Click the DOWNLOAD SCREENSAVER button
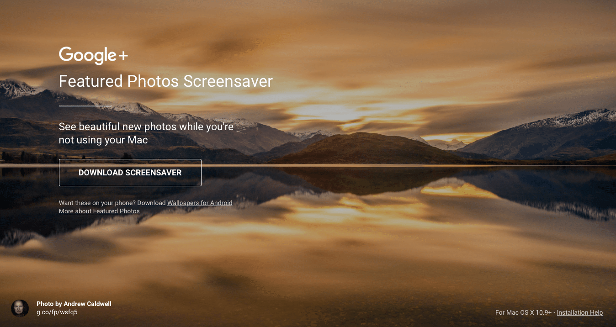Viewport: 616px width, 327px height. point(130,173)
